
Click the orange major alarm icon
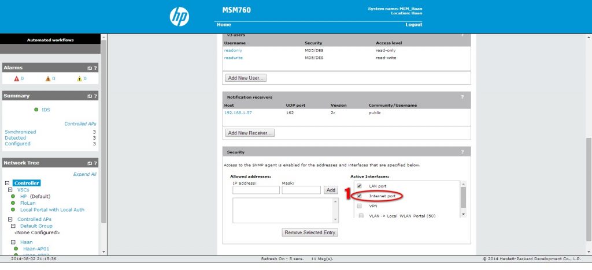[47, 78]
